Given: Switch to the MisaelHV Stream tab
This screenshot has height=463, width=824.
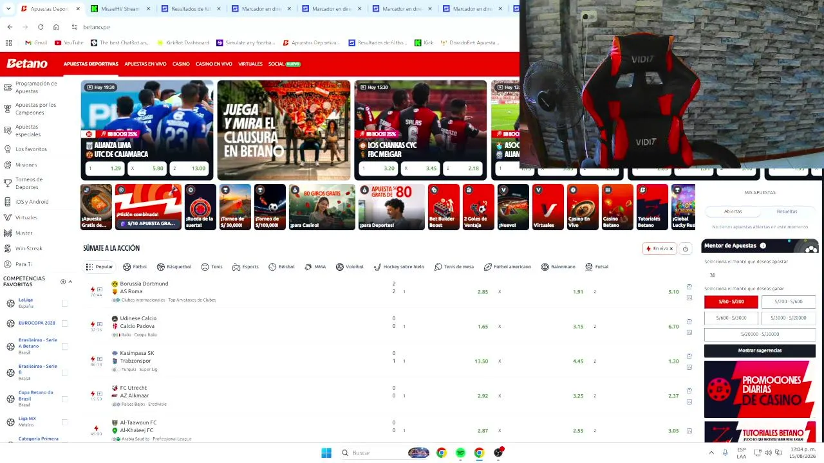Looking at the screenshot, I should pos(115,9).
